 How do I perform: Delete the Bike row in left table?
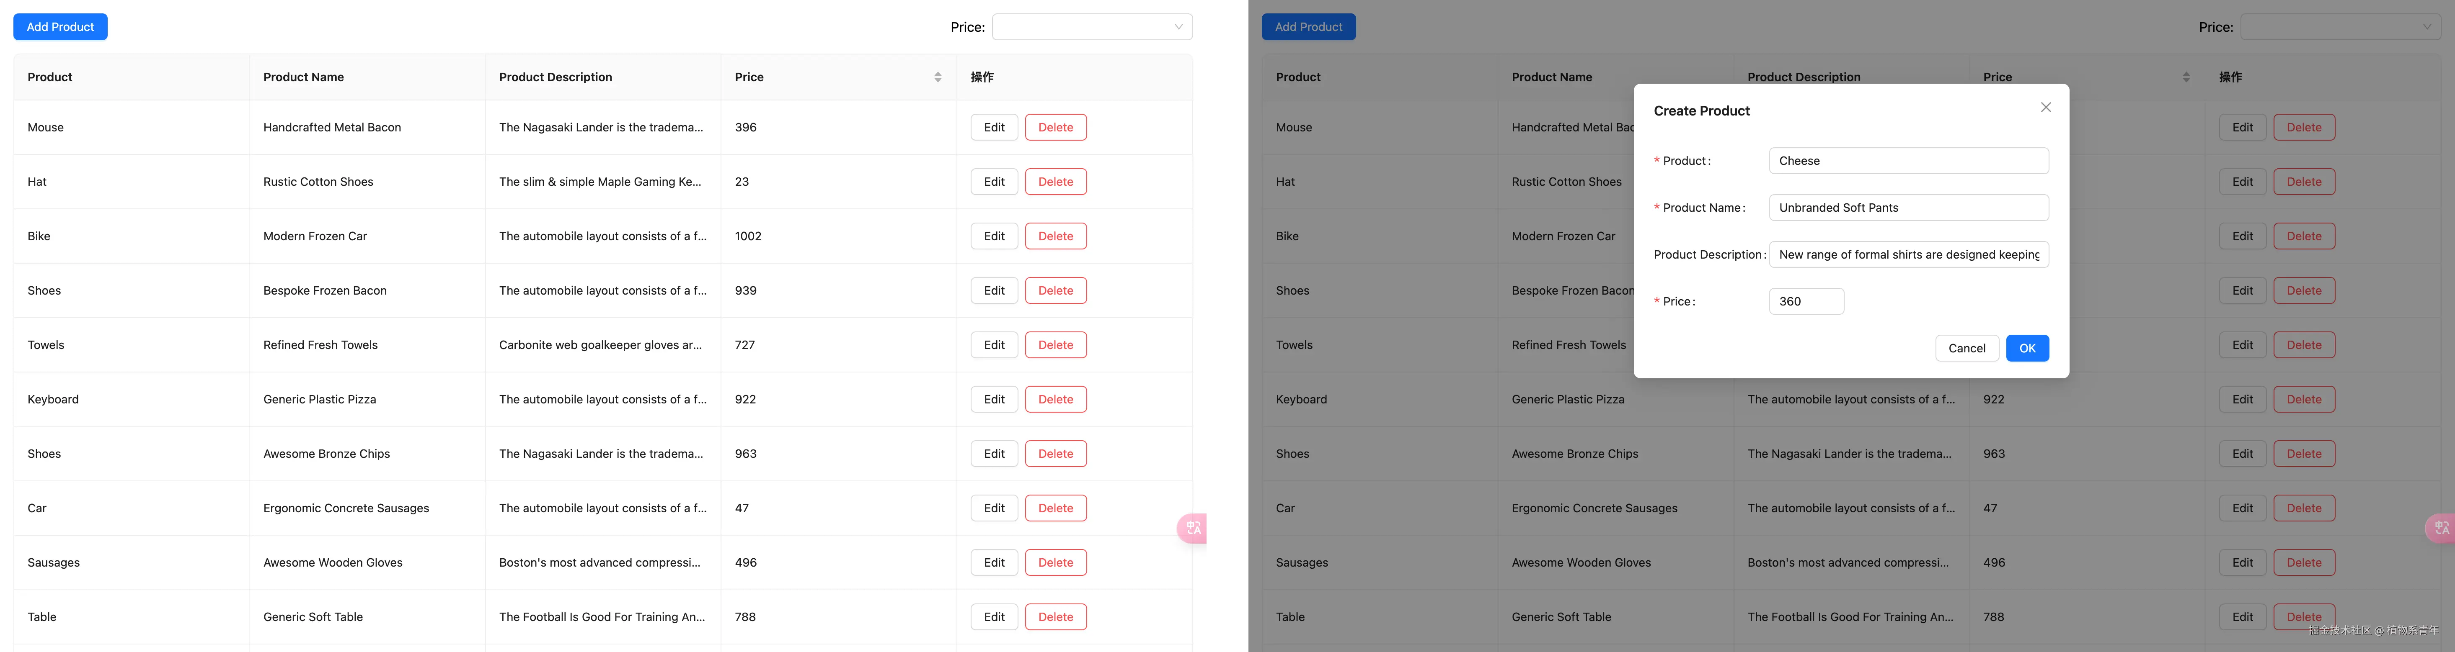pos(1055,236)
